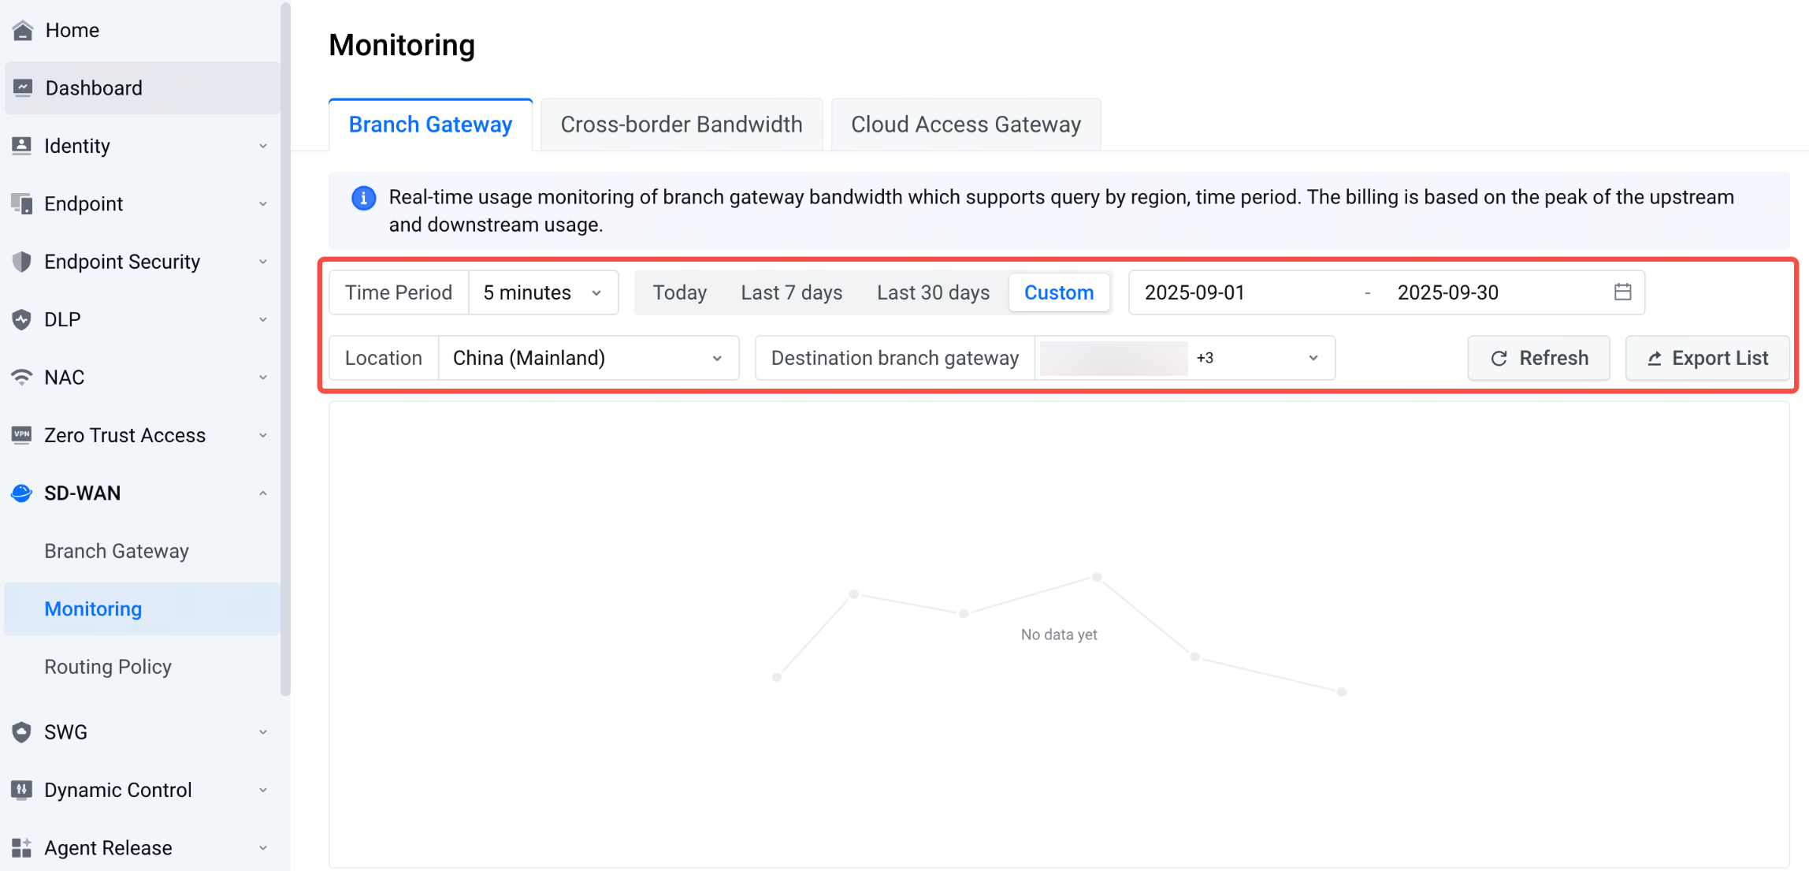
Task: Switch to Cross-border Bandwidth tab
Action: (x=682, y=125)
